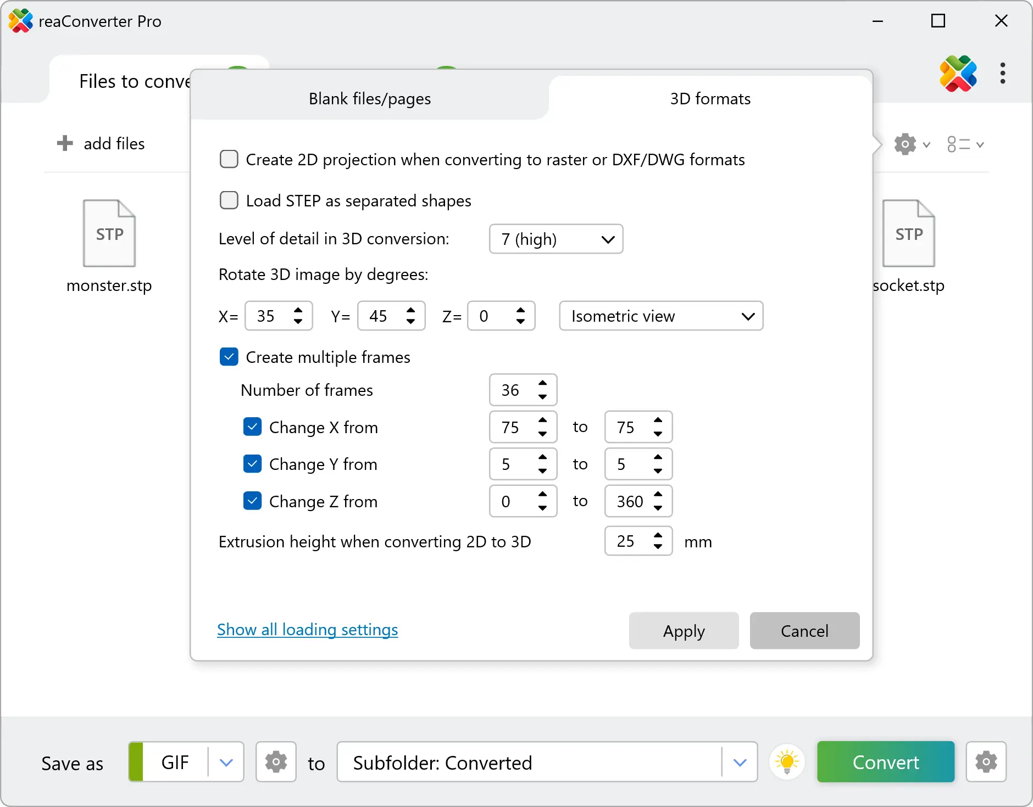Expand the Subfolder: Converted destination dropdown

740,762
